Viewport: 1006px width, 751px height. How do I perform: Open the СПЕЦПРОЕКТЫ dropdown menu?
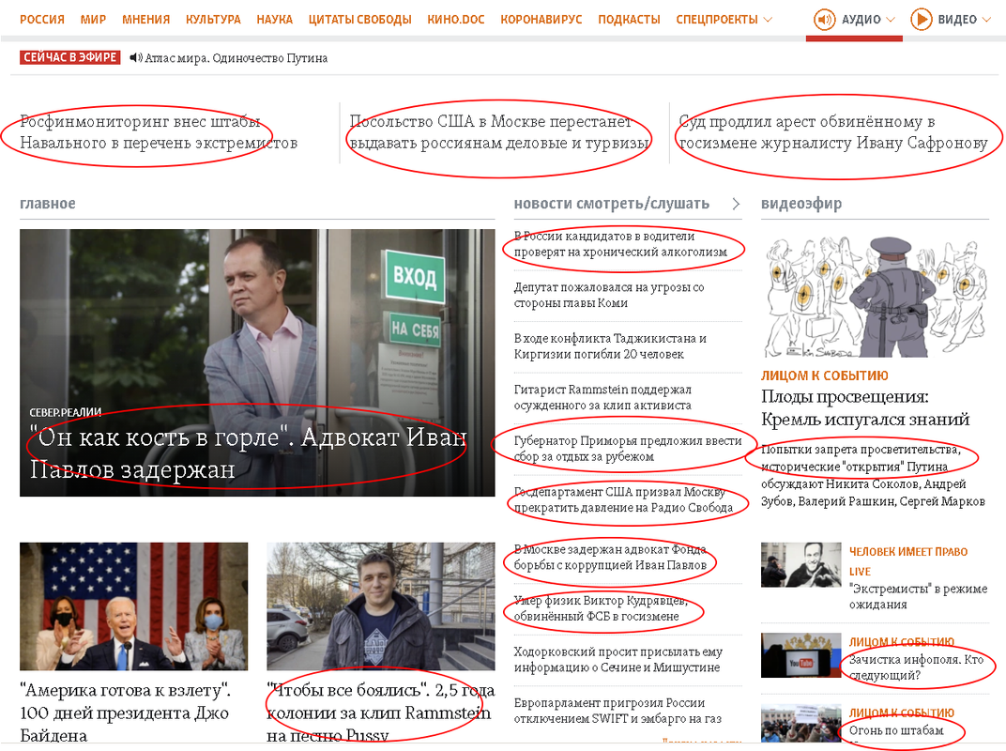click(x=724, y=20)
